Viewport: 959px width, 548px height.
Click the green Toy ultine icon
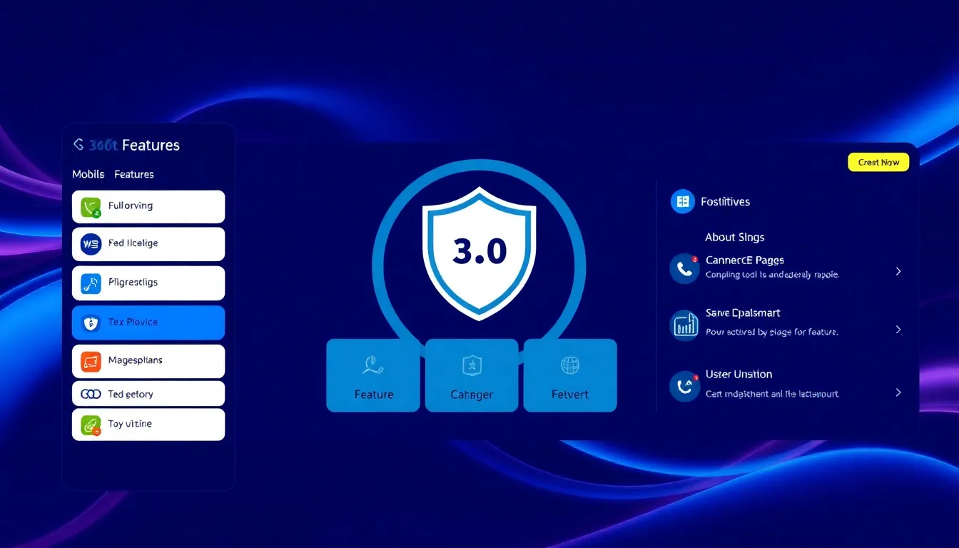coord(91,425)
